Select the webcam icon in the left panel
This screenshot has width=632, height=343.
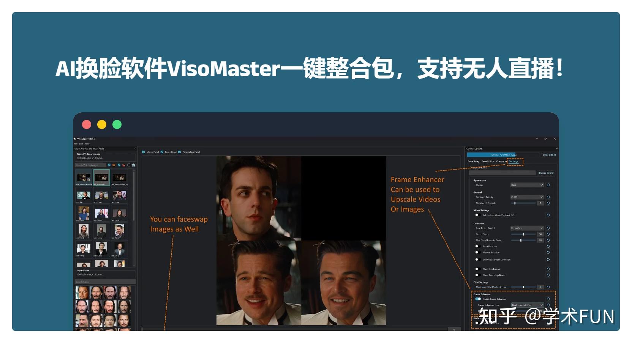134,165
